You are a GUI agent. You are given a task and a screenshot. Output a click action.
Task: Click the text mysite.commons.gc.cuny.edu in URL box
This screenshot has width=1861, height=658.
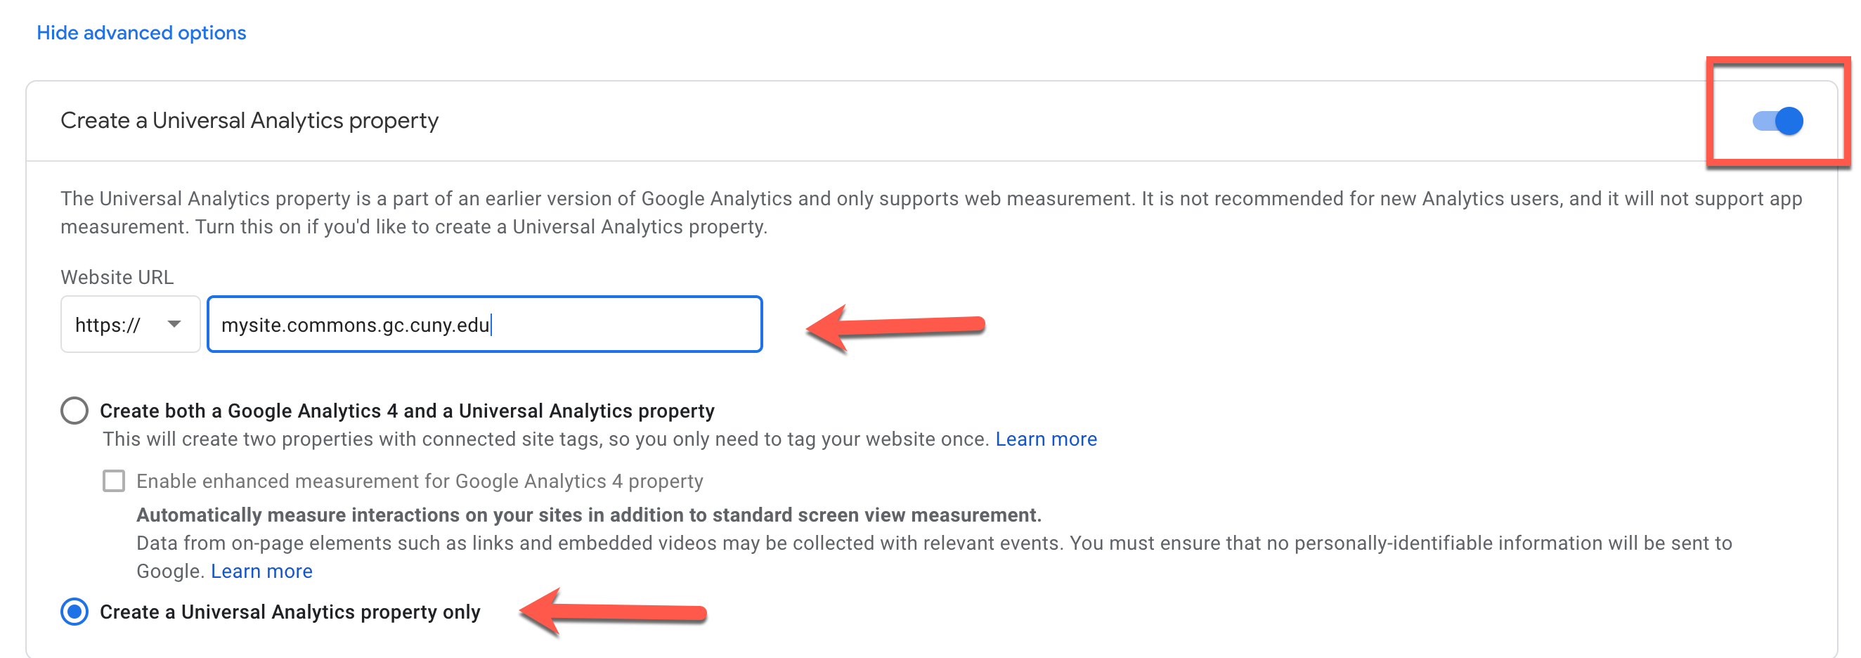point(356,325)
